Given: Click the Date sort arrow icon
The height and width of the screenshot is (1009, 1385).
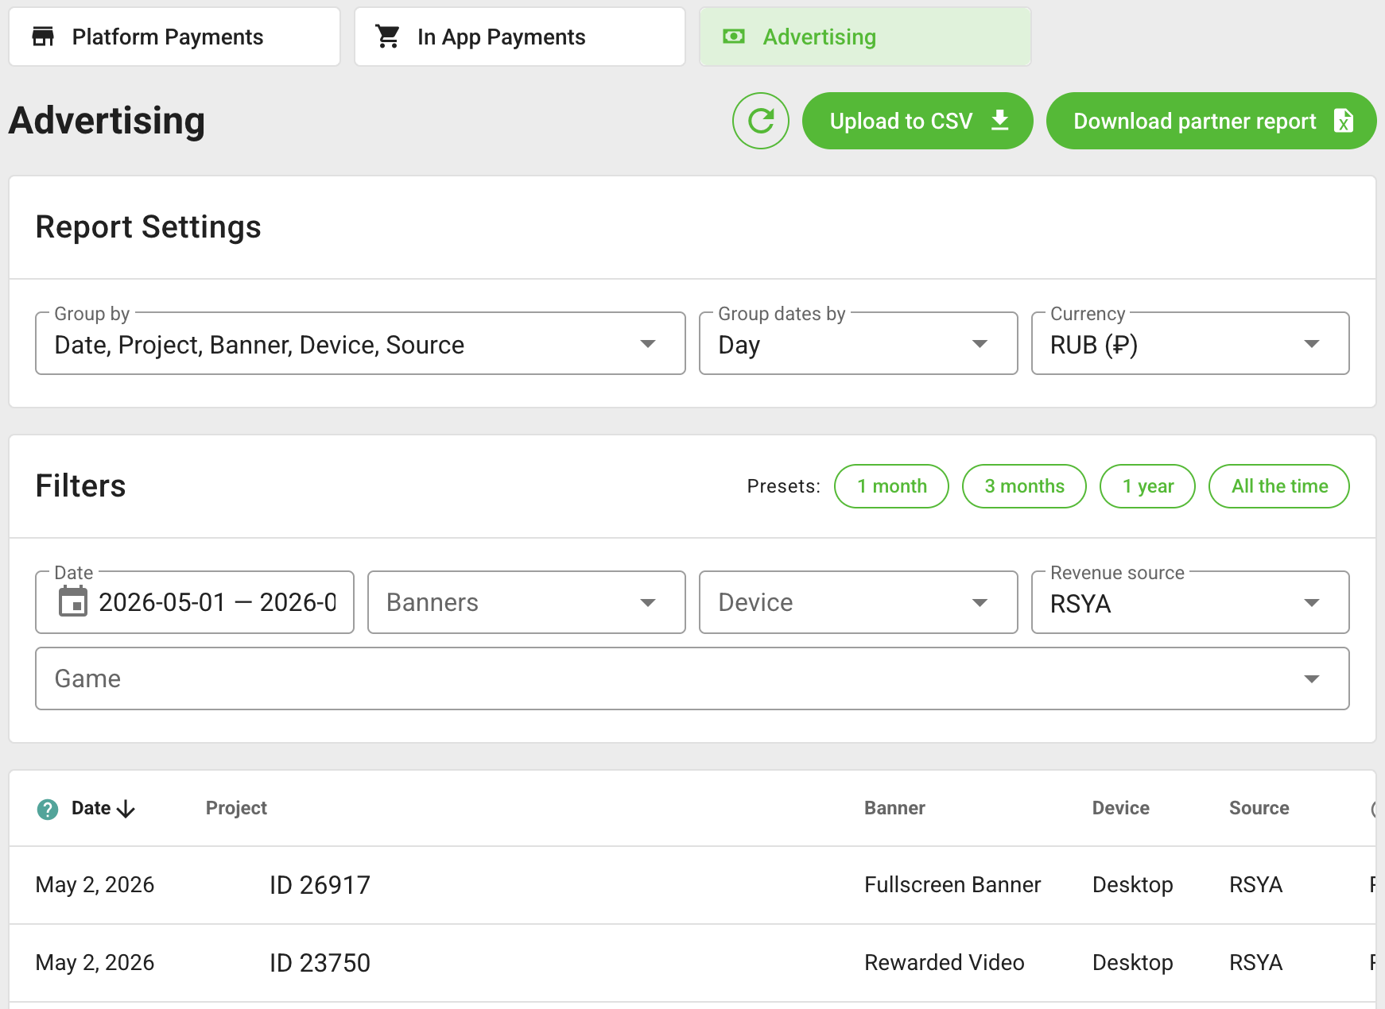Looking at the screenshot, I should pos(126,809).
